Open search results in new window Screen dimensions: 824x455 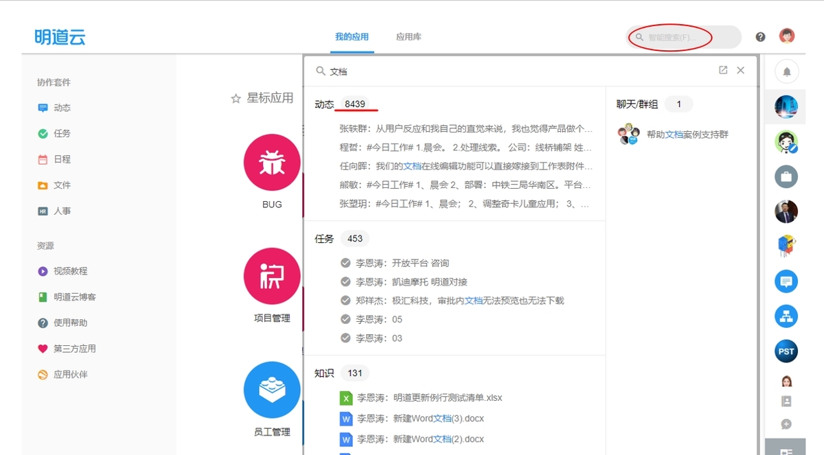coord(722,70)
